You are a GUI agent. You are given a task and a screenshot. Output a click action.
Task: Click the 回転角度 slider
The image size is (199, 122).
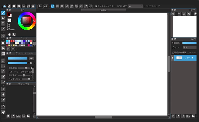(24, 75)
